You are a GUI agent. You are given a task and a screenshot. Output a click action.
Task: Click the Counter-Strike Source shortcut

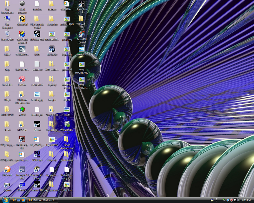click(x=37, y=169)
